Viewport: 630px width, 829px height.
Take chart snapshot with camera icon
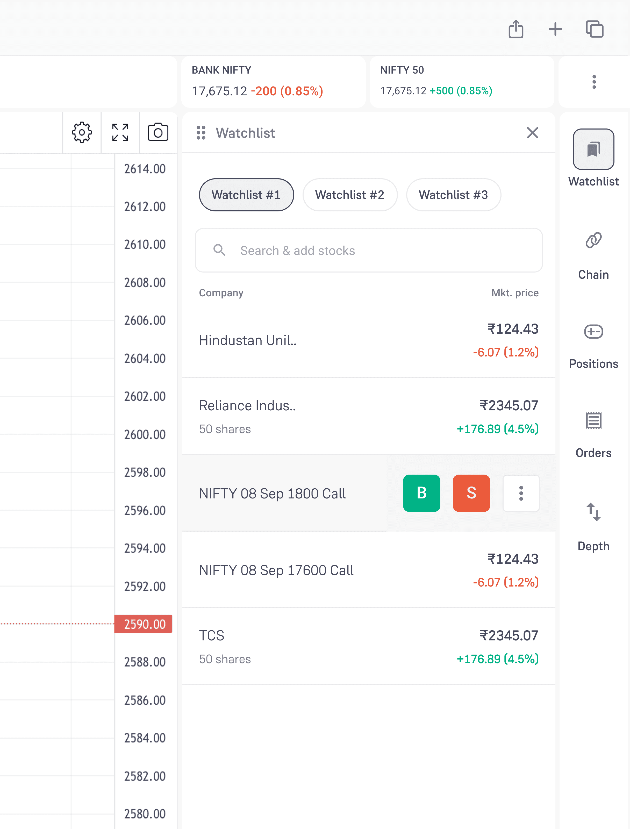(x=158, y=132)
